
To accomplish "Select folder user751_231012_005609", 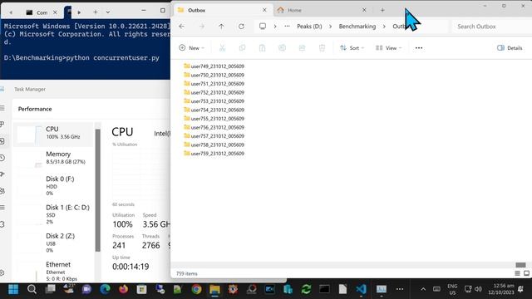I will click(214, 84).
